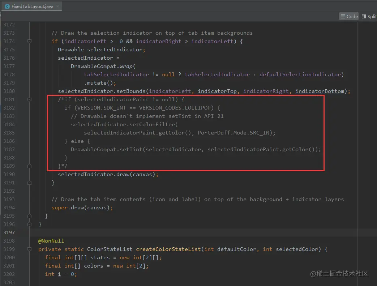Click line number 3180 in gutter
Screen dimensions: 377x286
pos(9,91)
